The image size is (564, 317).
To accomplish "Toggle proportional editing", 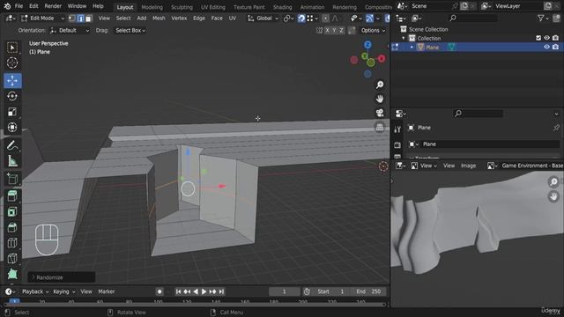I will tap(325, 18).
